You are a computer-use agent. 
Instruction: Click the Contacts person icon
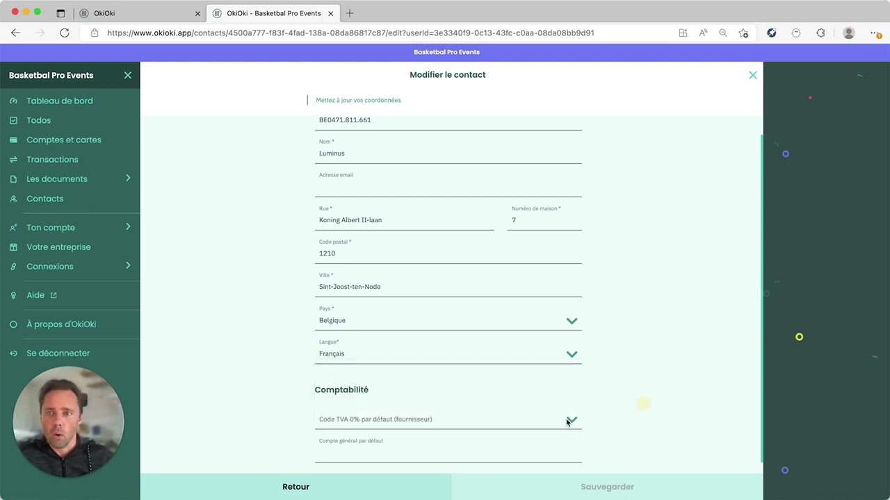tap(13, 199)
